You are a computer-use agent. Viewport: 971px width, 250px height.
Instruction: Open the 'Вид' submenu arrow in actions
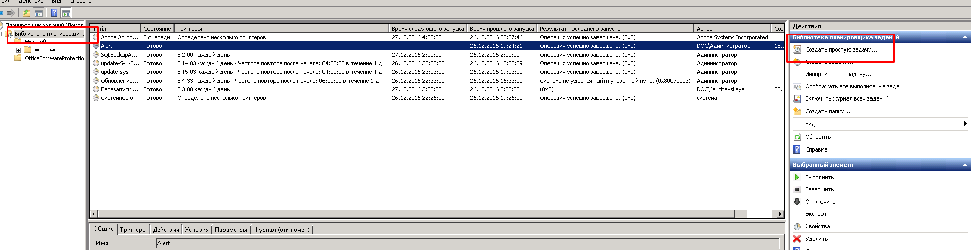(x=965, y=124)
